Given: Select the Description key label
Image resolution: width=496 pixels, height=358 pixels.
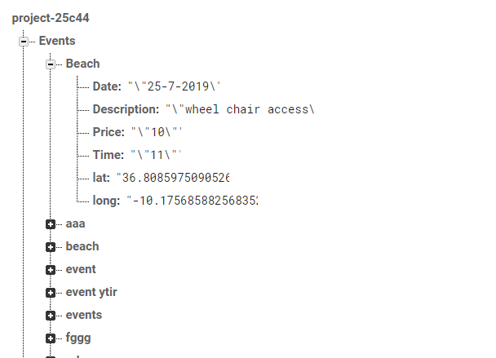Looking at the screenshot, I should click(126, 109).
